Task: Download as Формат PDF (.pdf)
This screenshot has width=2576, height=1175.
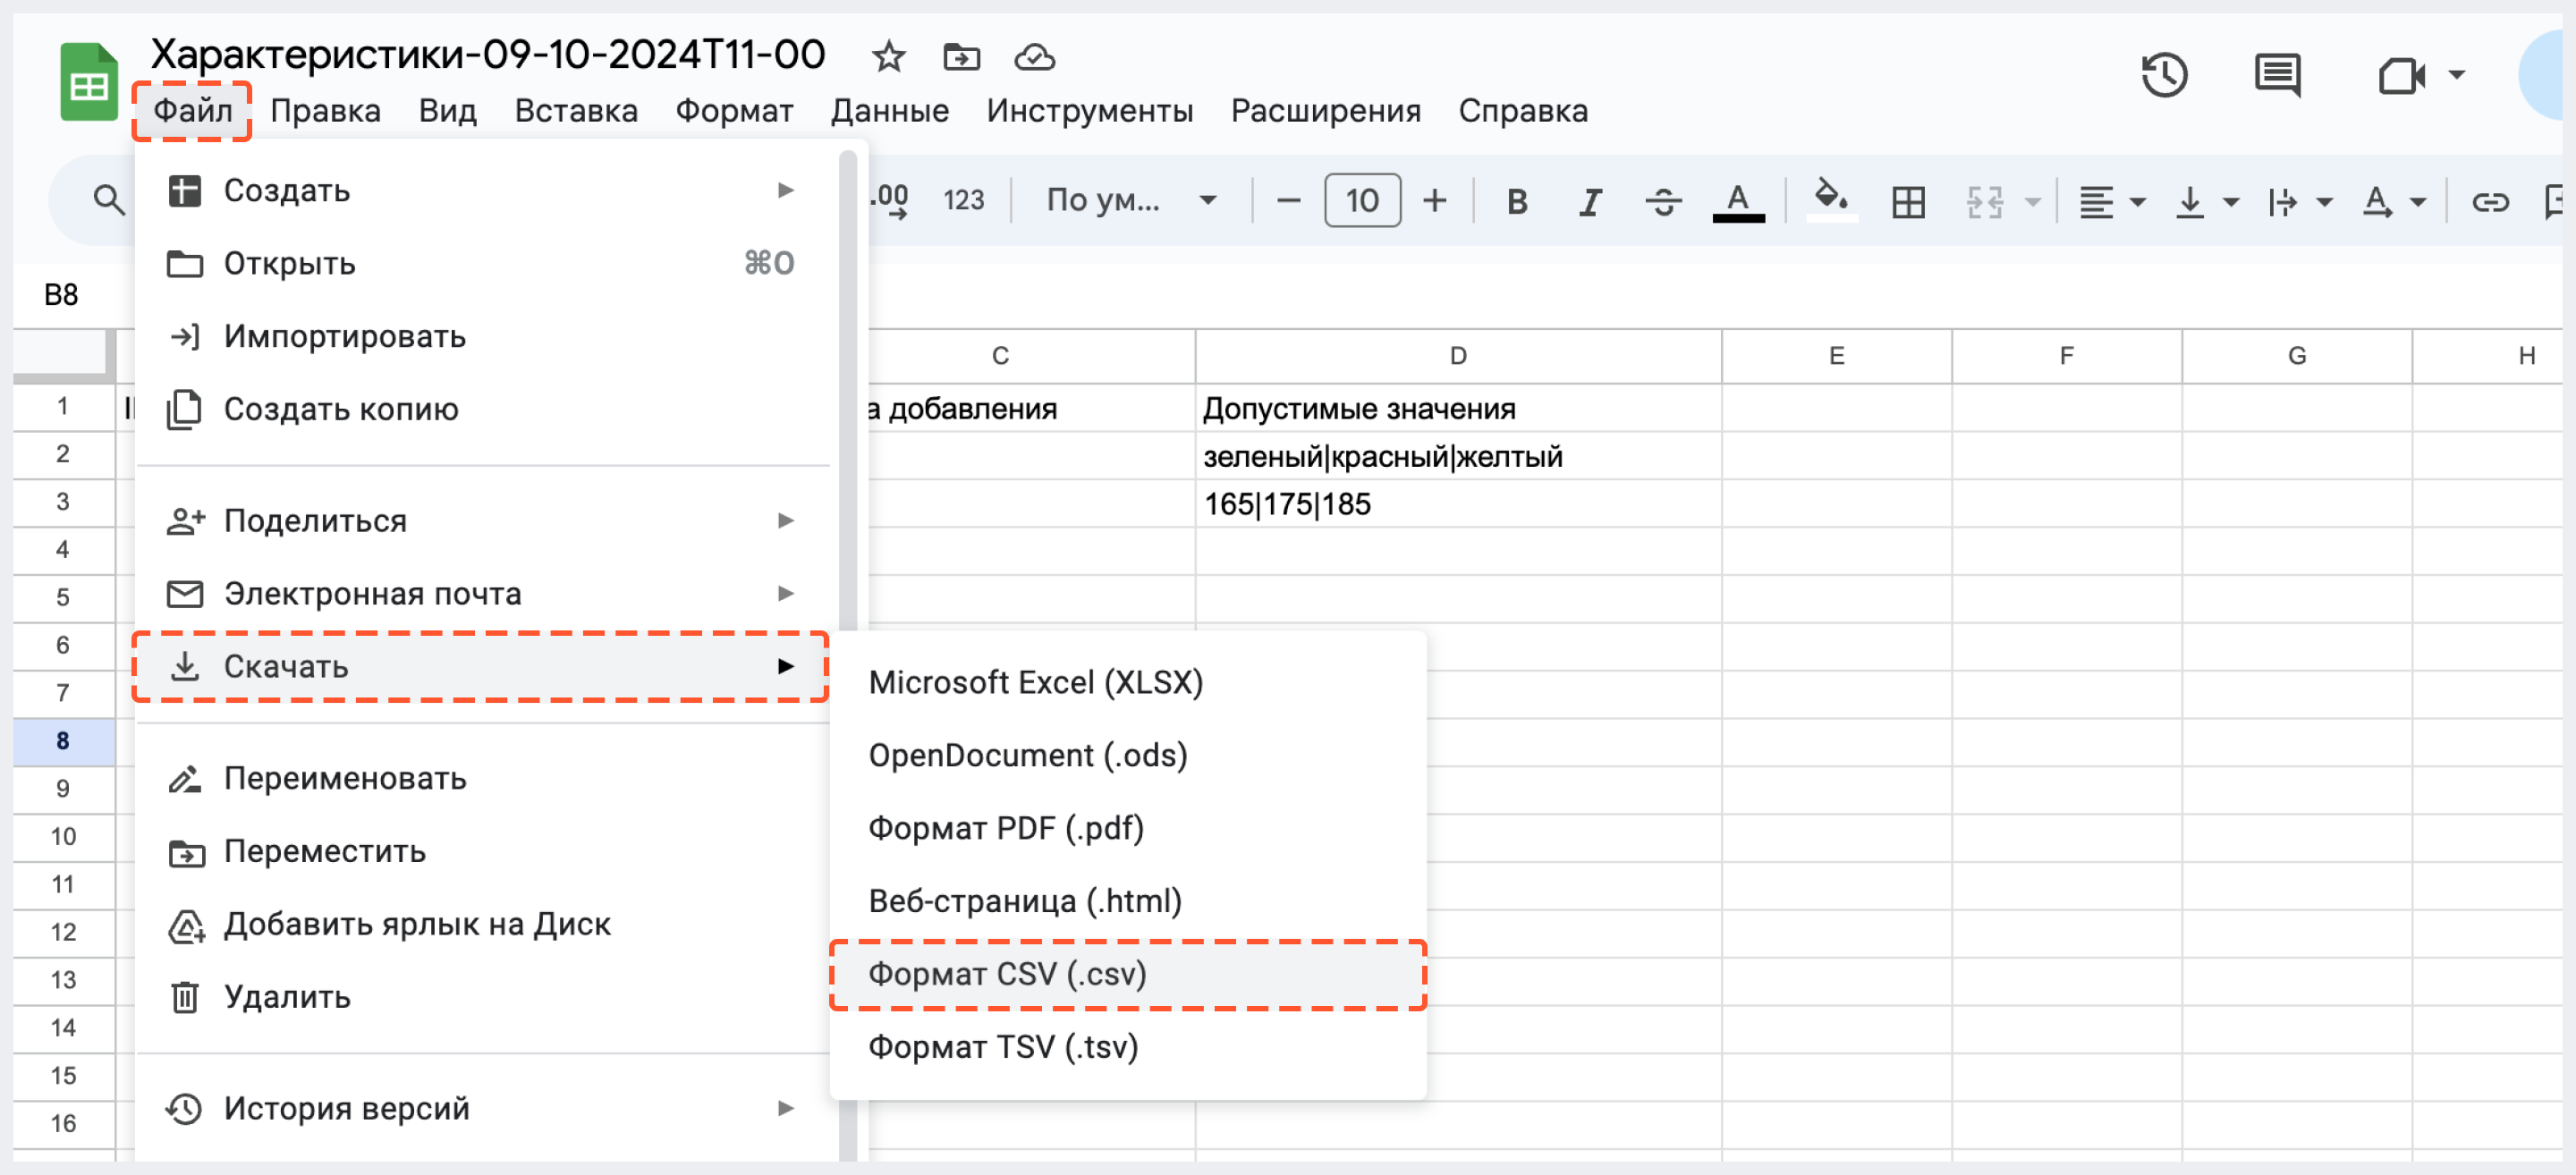Action: pos(1128,828)
